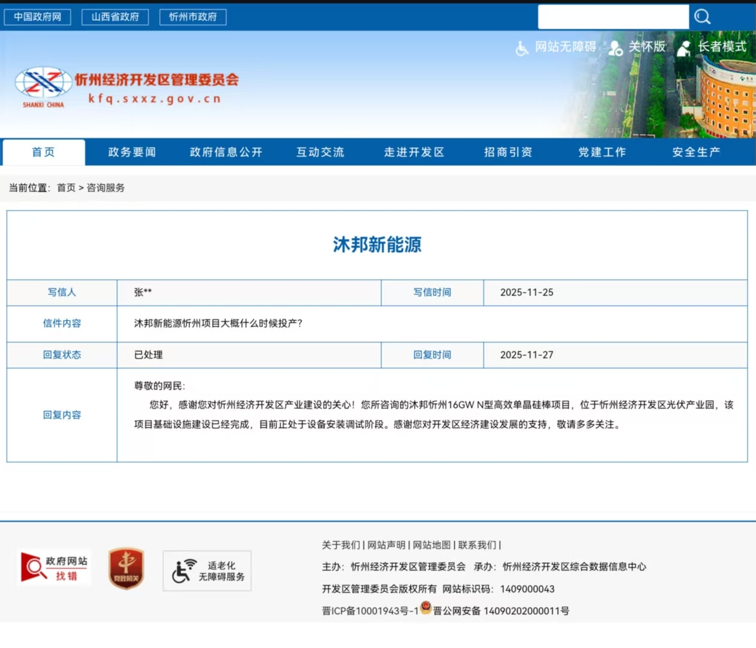The width and height of the screenshot is (756, 648).
Task: Click the 写信时间 label cell
Action: [x=432, y=292]
